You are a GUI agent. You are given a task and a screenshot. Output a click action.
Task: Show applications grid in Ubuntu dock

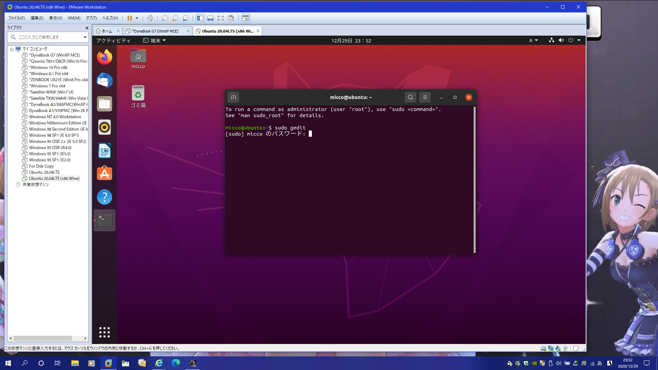[105, 332]
